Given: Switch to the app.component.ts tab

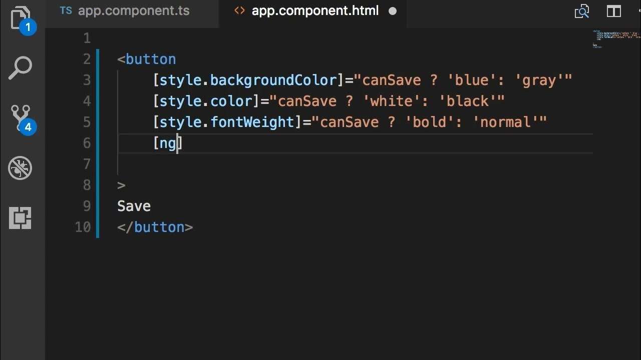Looking at the screenshot, I should [x=125, y=11].
